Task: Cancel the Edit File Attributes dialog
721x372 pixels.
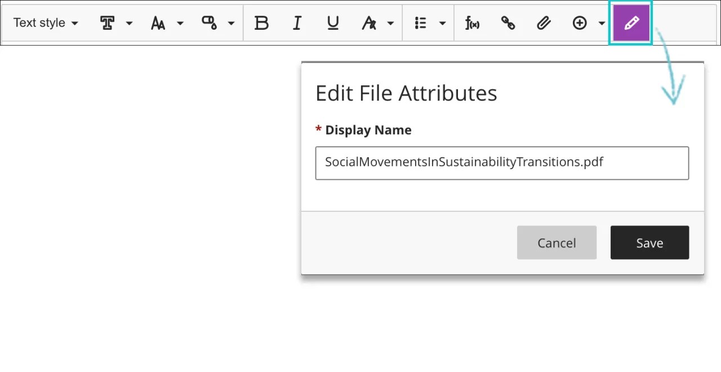Action: pyautogui.click(x=557, y=243)
